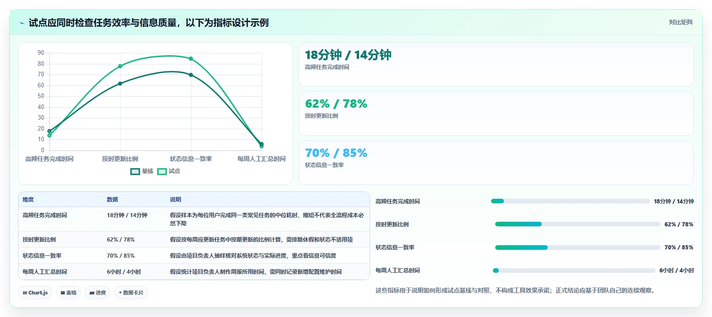This screenshot has height=317, width=712.
Task: Select the 表格 tag chip
Action: pyautogui.click(x=68, y=293)
